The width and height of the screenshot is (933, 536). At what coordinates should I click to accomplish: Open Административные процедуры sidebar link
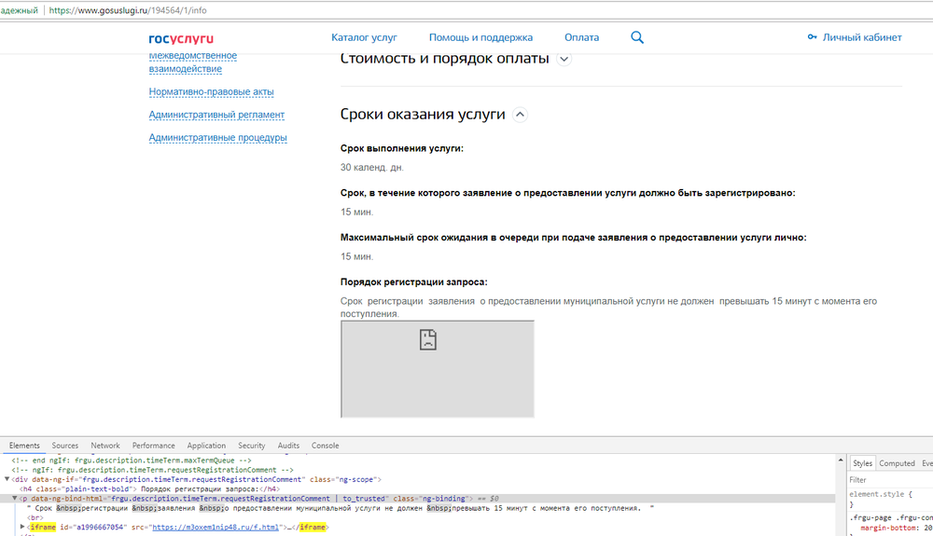[217, 138]
